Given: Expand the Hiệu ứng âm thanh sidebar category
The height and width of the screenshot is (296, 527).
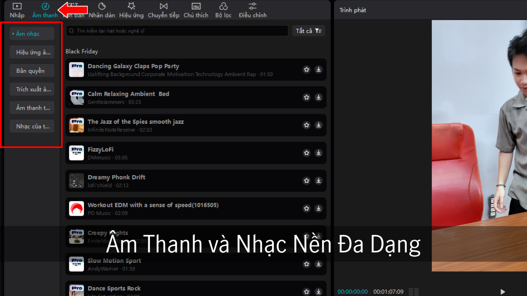Looking at the screenshot, I should click(32, 52).
